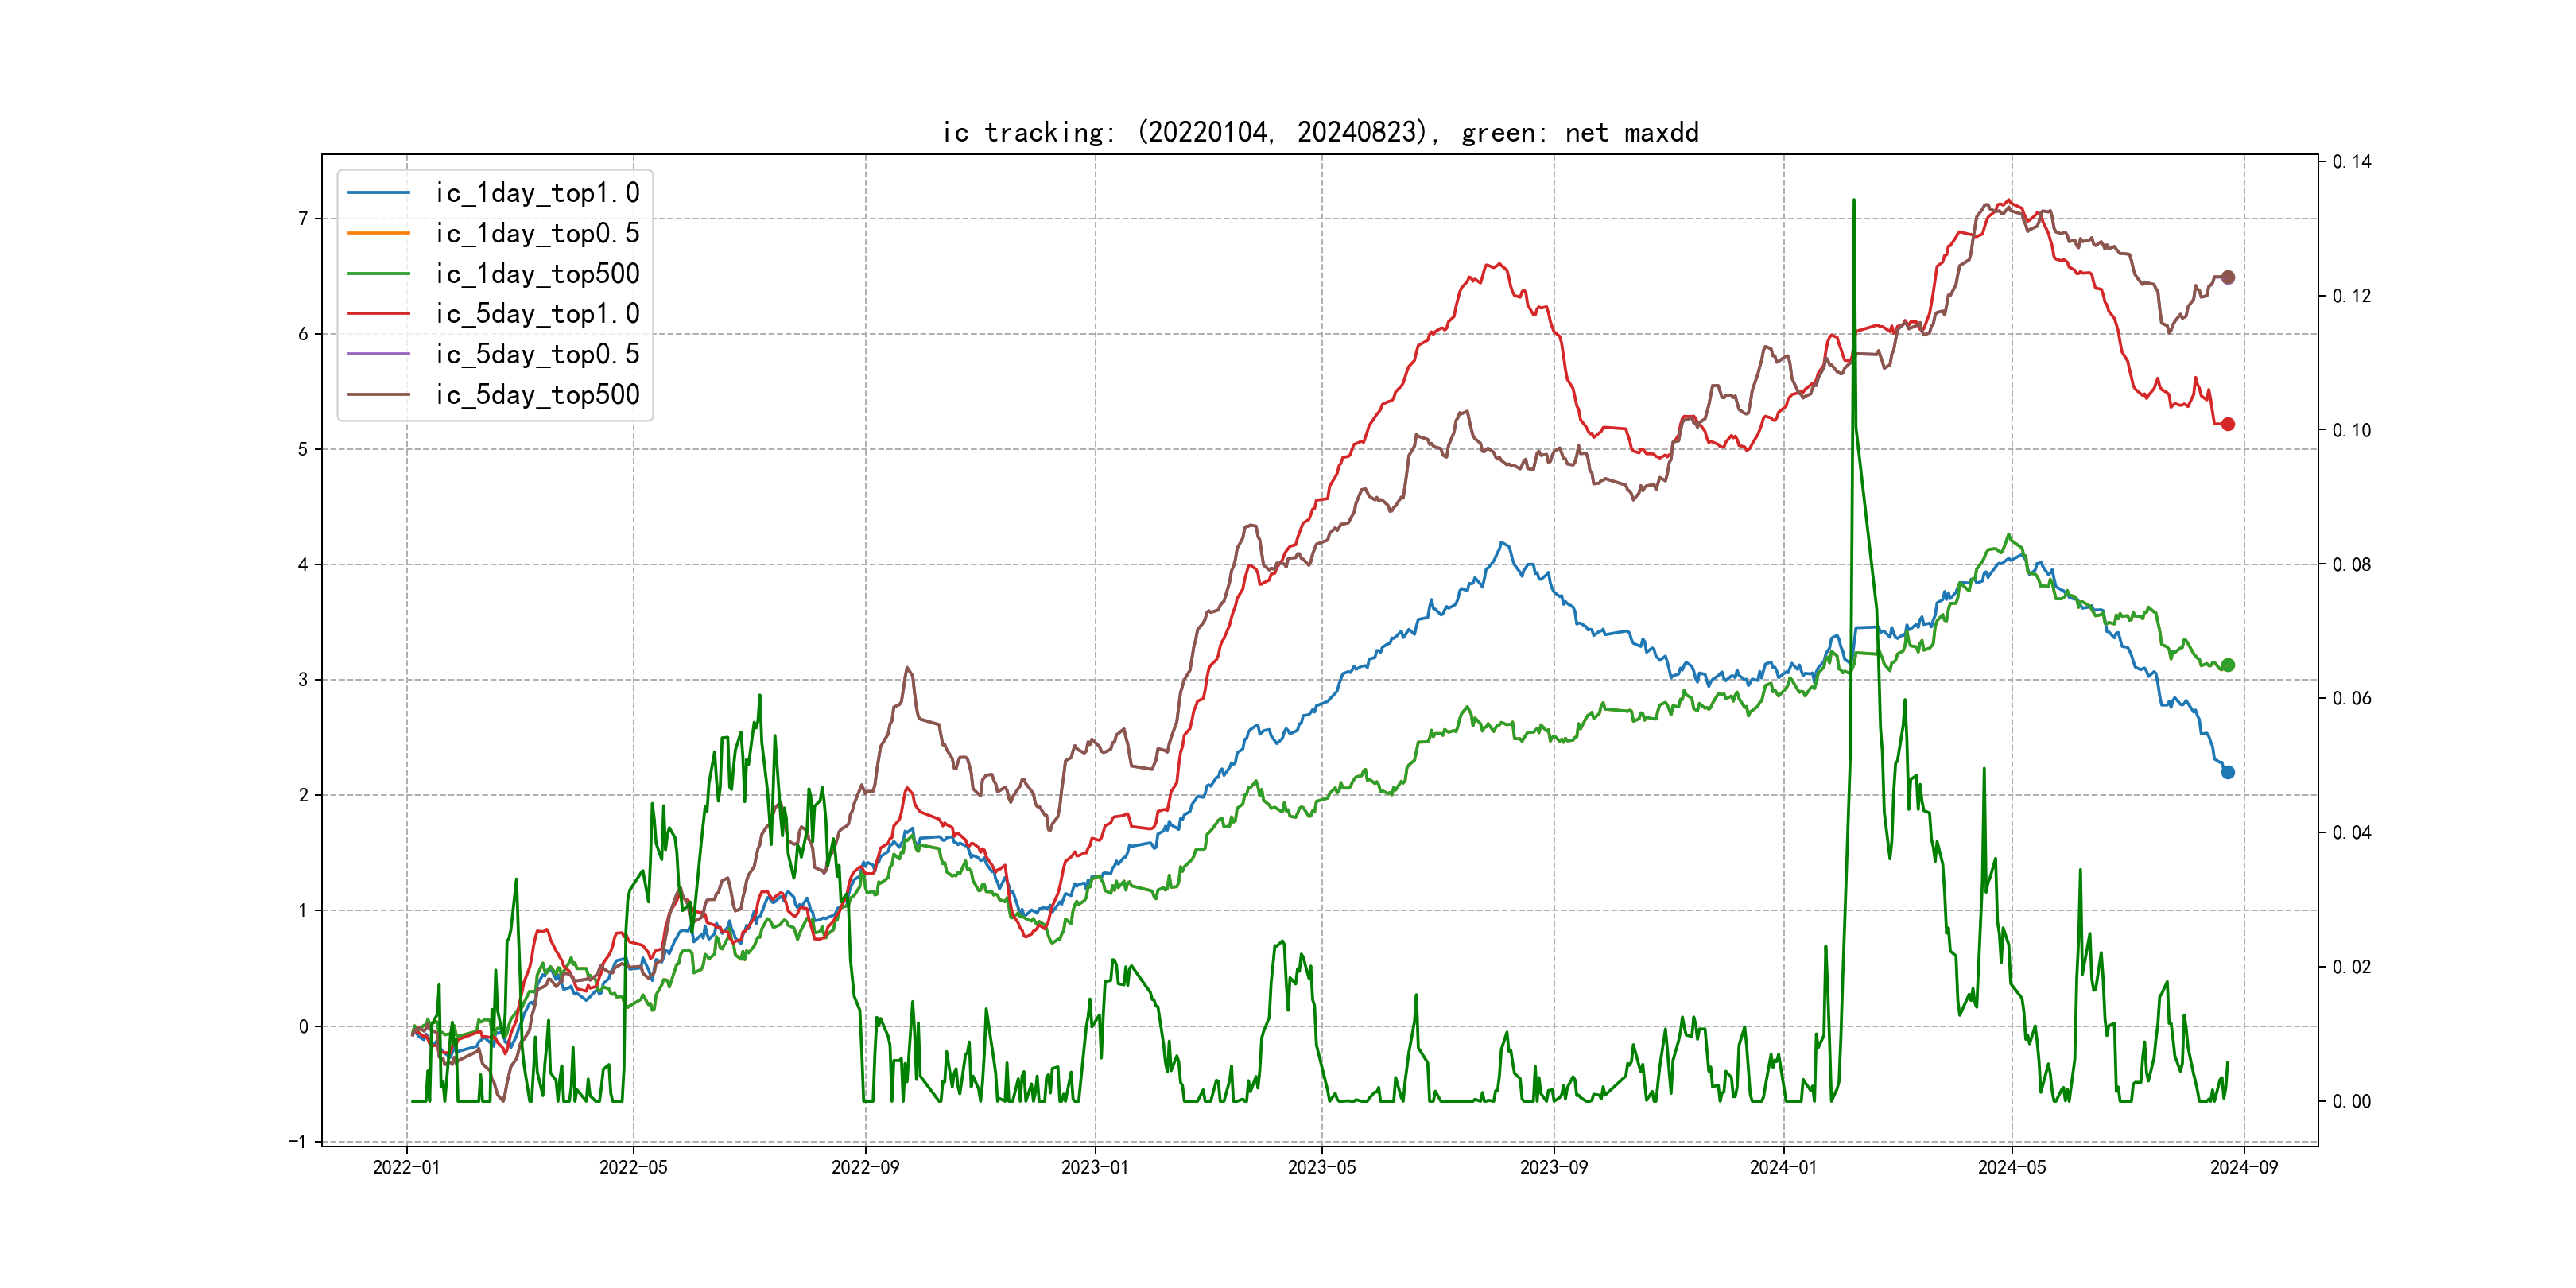The width and height of the screenshot is (2576, 1288).
Task: Click the 2023-05 x-axis tick label
Action: 1322,1168
